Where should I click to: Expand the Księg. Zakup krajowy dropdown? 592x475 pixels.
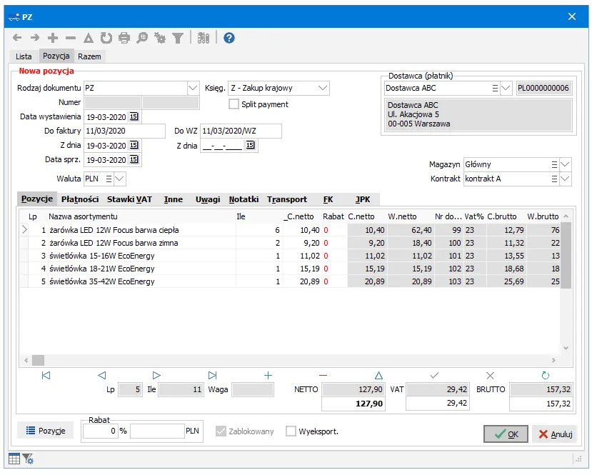pyautogui.click(x=323, y=88)
